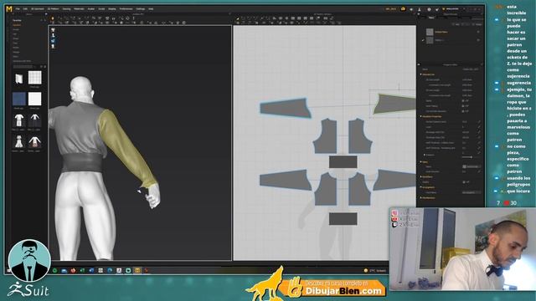Select the upper waistband rectangle pattern
The height and width of the screenshot is (301, 536).
343,161
